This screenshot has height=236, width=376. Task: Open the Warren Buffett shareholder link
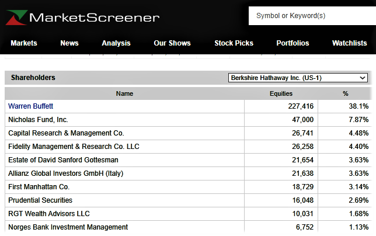click(x=31, y=106)
